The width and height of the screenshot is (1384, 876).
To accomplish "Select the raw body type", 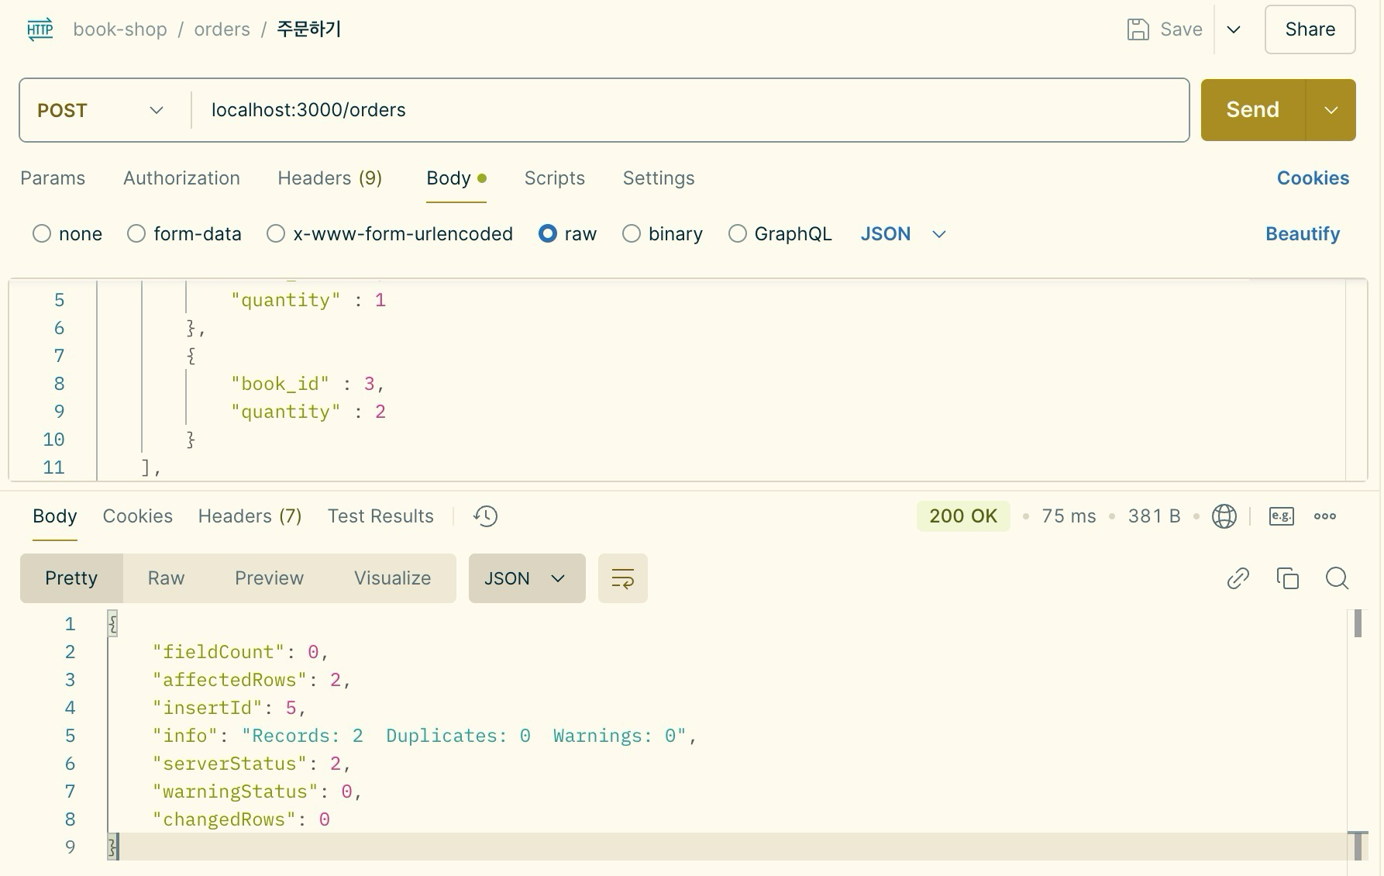I will 548,234.
